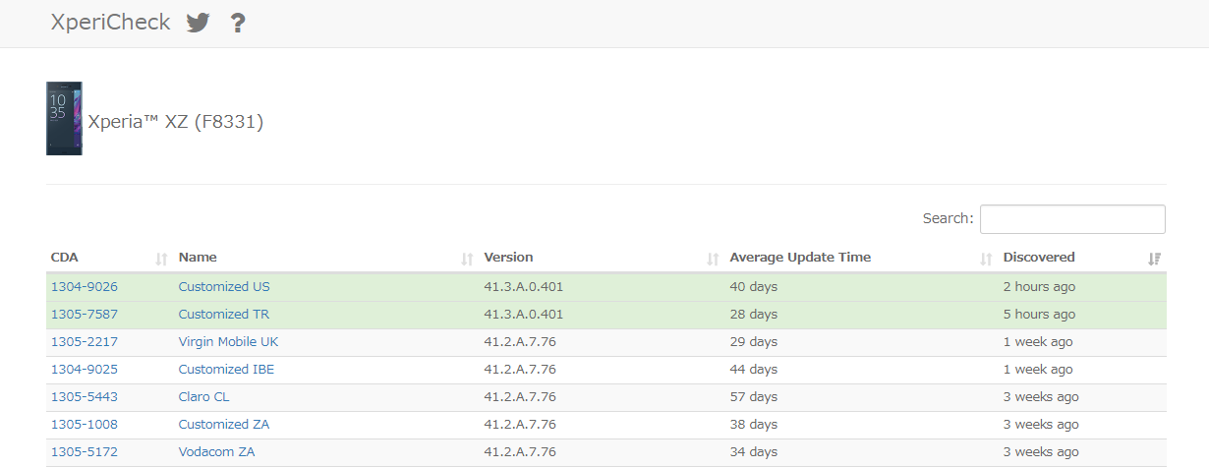This screenshot has width=1209, height=468.
Task: Open the Customized US link
Action: click(224, 287)
